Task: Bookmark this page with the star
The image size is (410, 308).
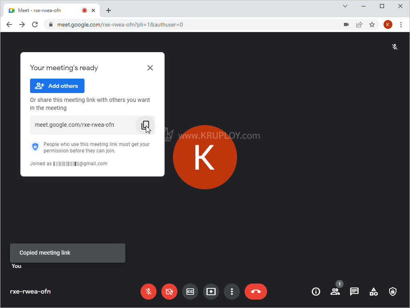Action: click(372, 24)
